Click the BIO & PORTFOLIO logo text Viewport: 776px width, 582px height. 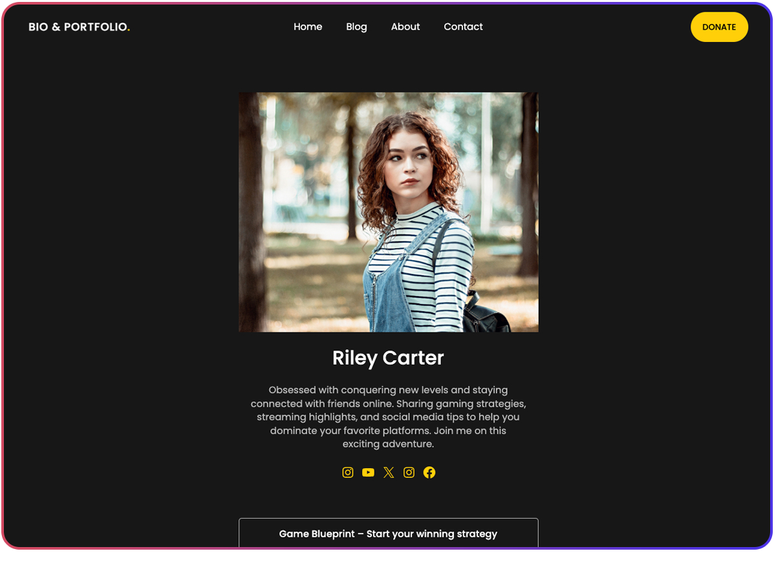(x=79, y=27)
